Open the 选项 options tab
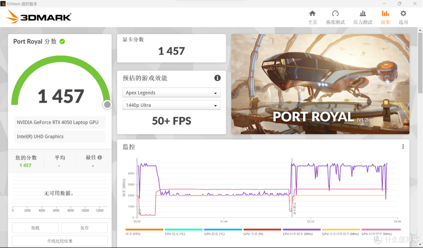The height and width of the screenshot is (248, 423). (403, 18)
